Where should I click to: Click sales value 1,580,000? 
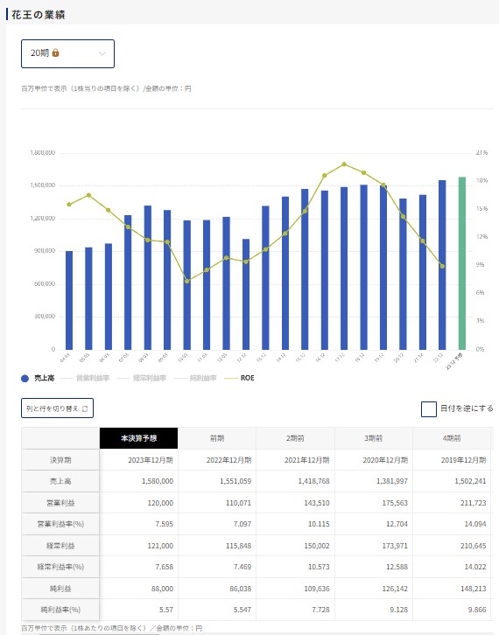[158, 481]
